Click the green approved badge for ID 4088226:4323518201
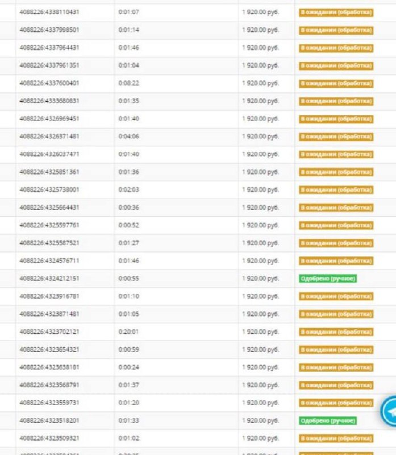This screenshot has height=455, width=396. (328, 421)
